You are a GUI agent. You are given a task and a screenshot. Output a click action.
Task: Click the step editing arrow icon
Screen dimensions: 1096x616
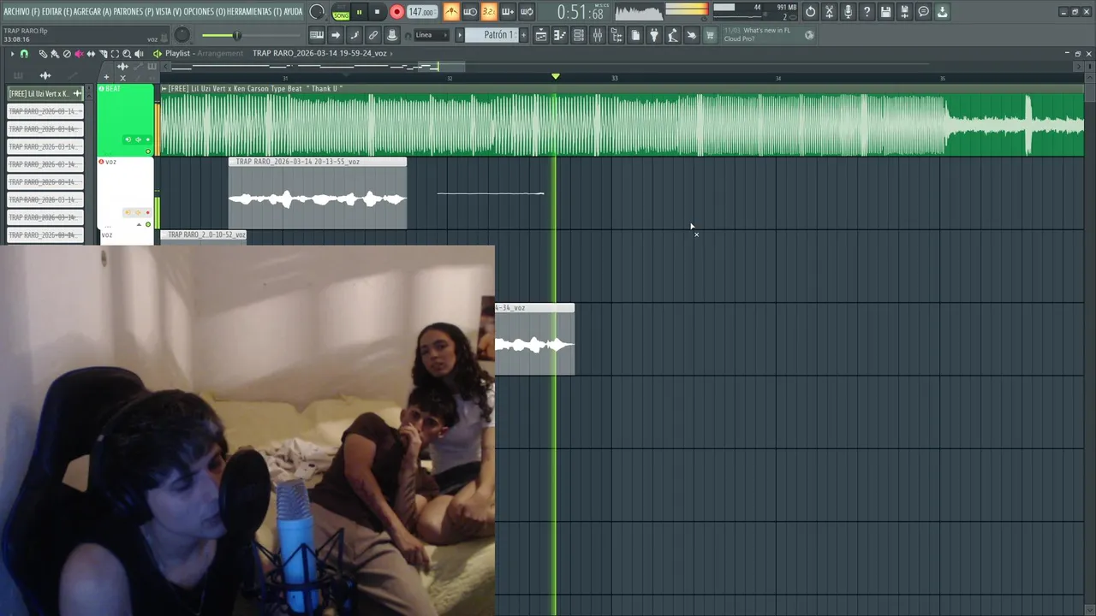[x=336, y=35]
